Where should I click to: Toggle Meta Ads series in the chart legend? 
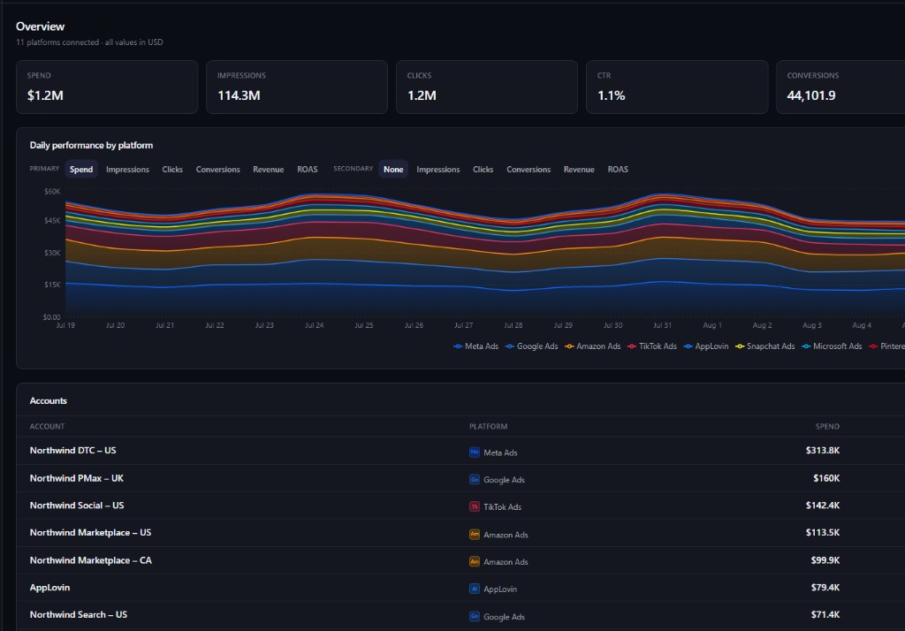coord(475,346)
